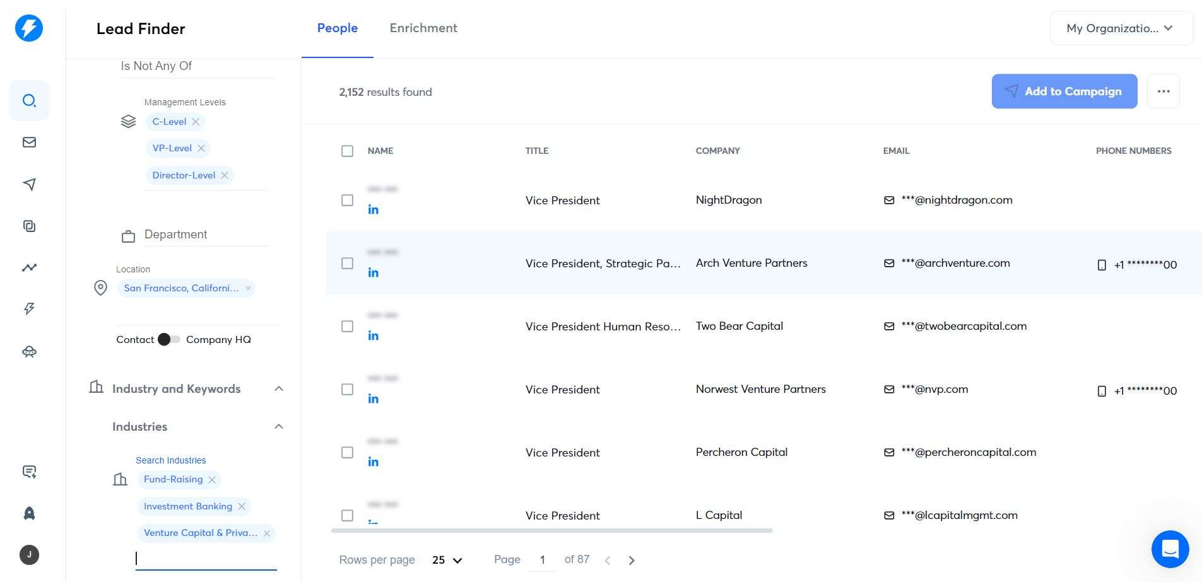Sort by the COMPANY column header
Viewport: 1202px width, 582px height.
point(717,151)
